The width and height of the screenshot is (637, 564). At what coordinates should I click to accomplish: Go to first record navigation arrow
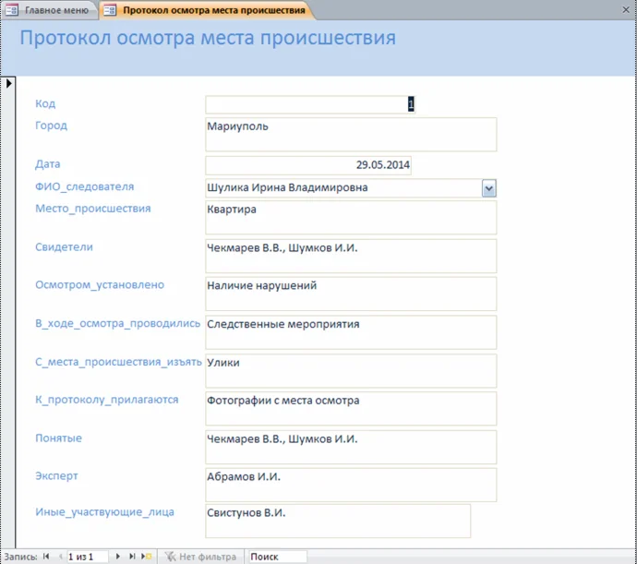(x=46, y=557)
